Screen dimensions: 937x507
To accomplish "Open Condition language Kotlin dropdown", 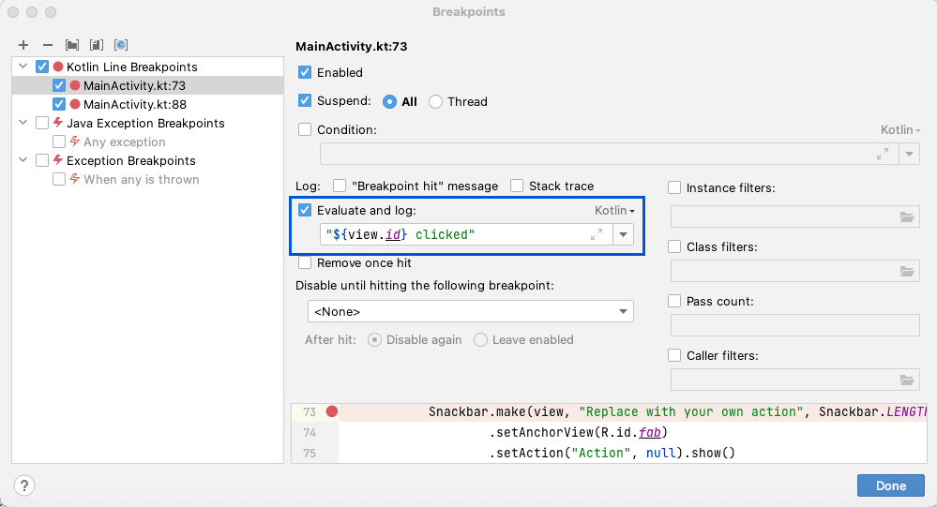I will [x=899, y=129].
